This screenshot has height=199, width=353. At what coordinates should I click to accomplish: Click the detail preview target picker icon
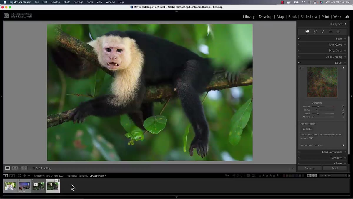(x=301, y=68)
